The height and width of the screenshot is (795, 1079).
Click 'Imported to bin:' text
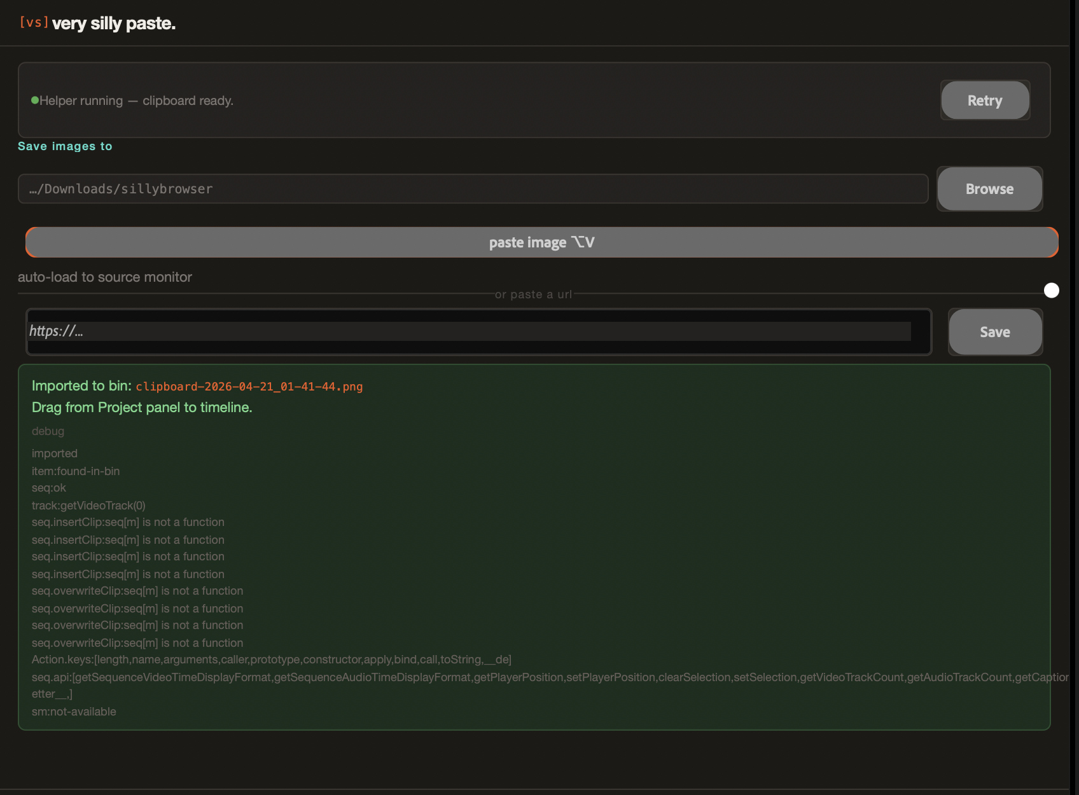(x=81, y=386)
